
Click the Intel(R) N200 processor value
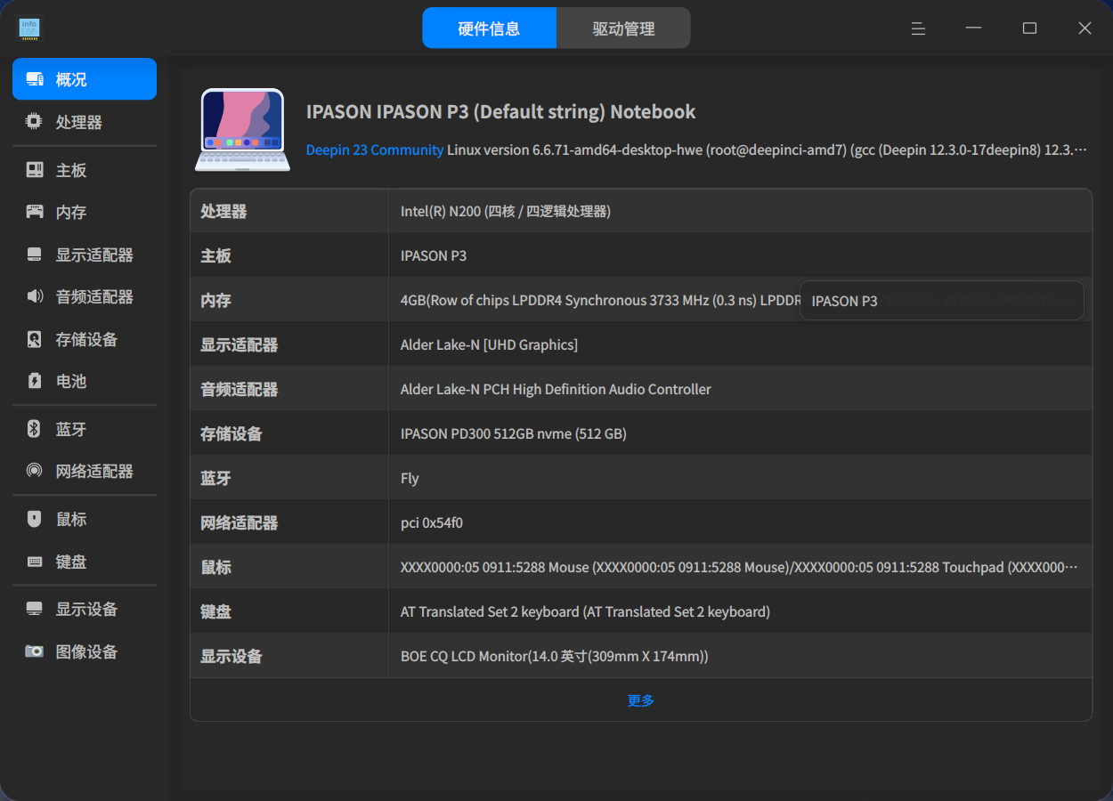click(x=506, y=211)
